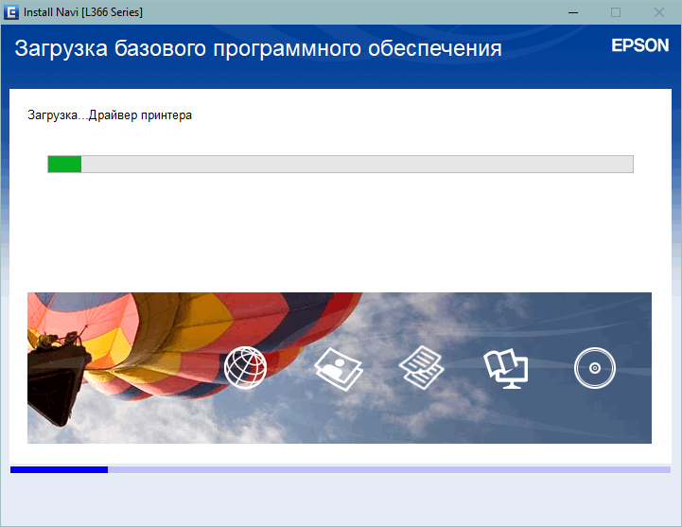Click the globe internet icon
This screenshot has height=527, width=682.
pyautogui.click(x=245, y=368)
